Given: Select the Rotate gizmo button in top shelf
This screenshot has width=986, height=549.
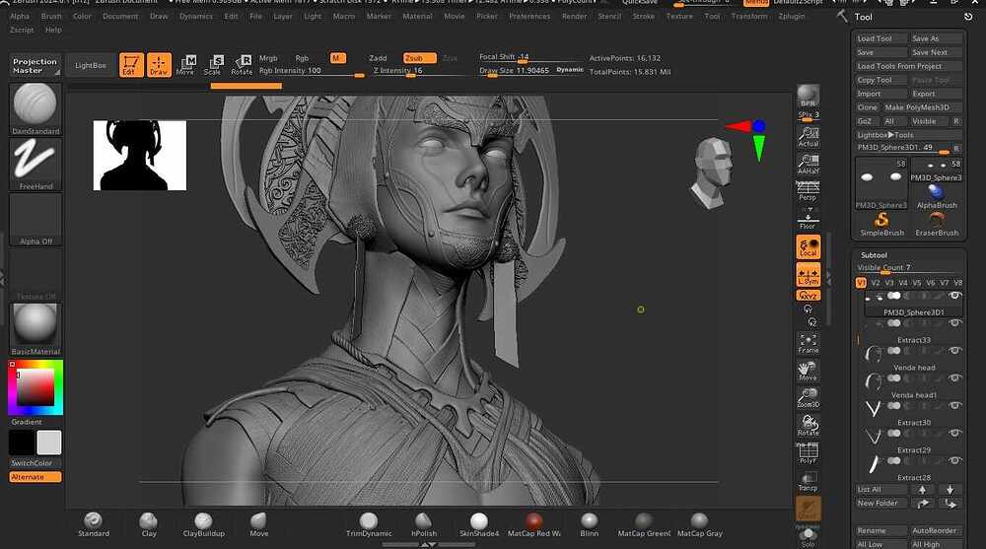Looking at the screenshot, I should 242,65.
